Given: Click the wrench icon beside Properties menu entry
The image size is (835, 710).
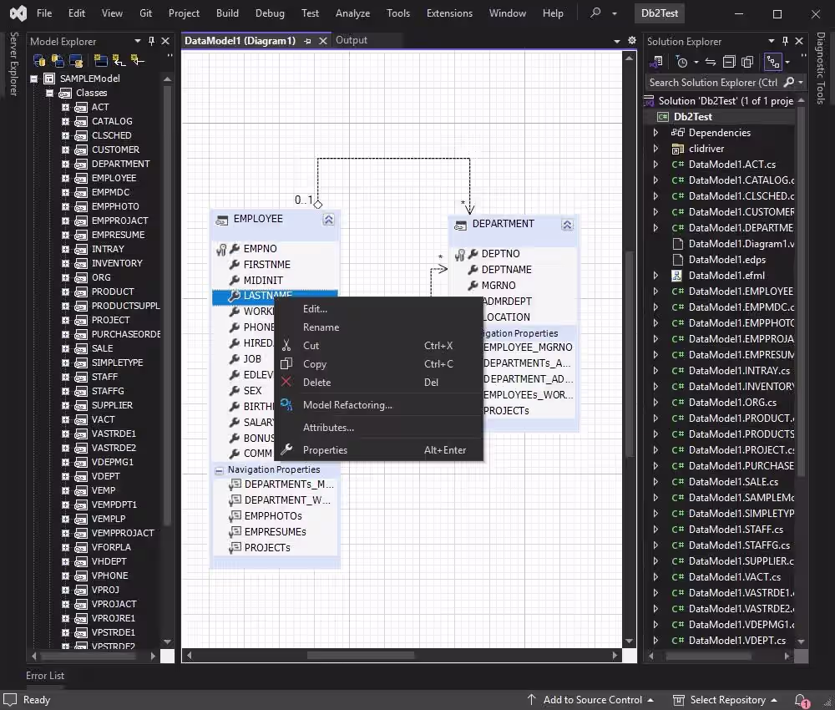Looking at the screenshot, I should (x=286, y=450).
